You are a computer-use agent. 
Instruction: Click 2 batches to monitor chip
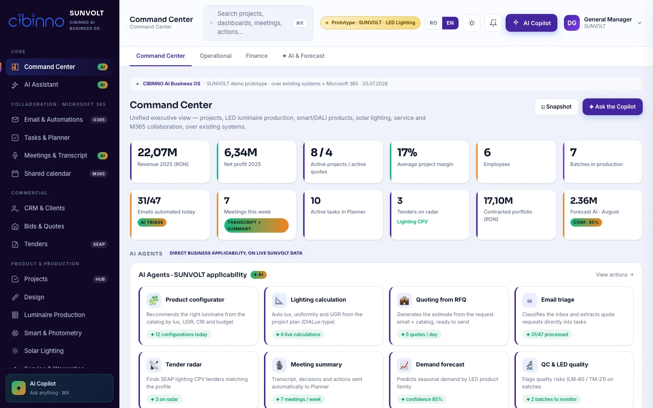[551, 400]
